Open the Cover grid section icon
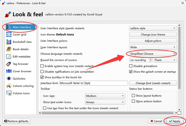Screen dimensions: 186x126 click(x=9, y=35)
